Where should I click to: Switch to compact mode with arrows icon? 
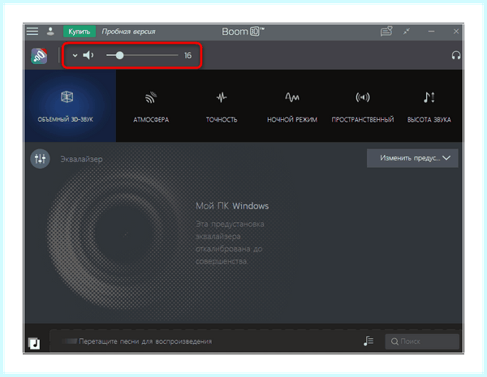[407, 32]
